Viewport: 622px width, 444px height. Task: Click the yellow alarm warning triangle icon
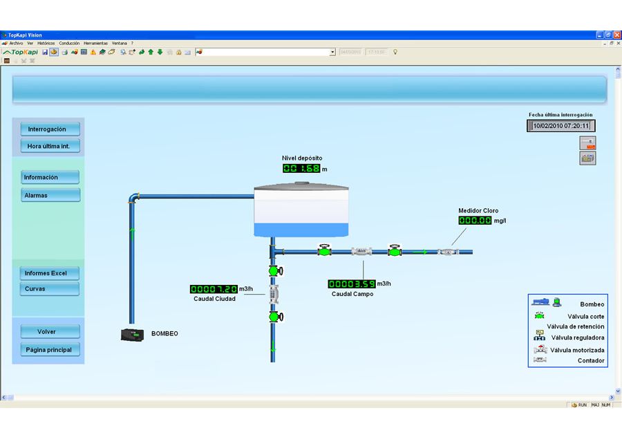click(x=93, y=52)
